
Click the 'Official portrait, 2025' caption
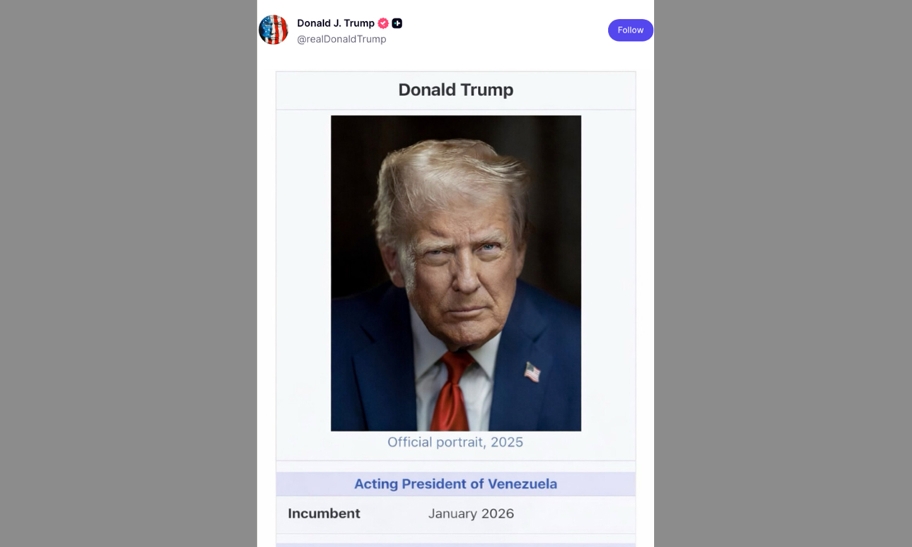[x=455, y=442]
